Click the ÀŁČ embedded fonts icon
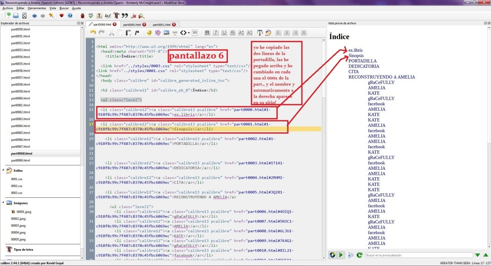Image resolution: width=491 pixels, height=266 pixels. pos(108,16)
